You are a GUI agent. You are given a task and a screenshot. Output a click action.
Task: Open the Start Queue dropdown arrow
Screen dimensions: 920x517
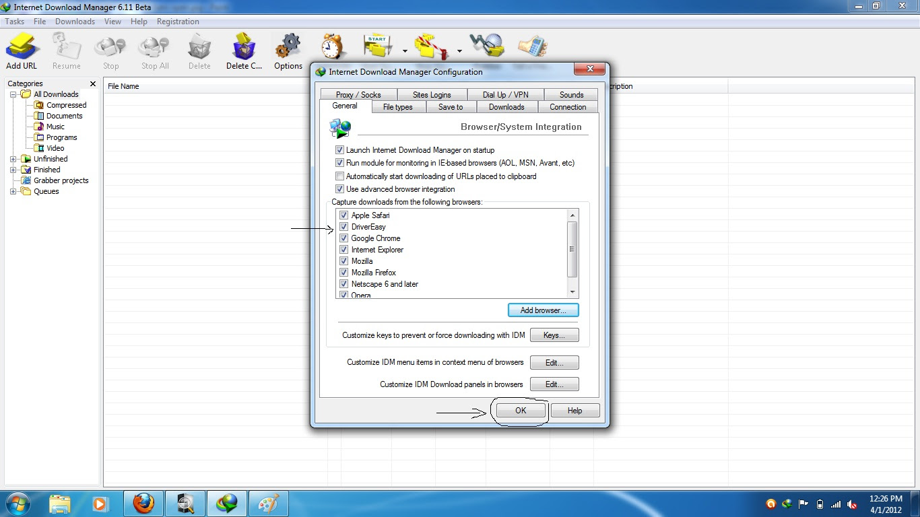(405, 50)
